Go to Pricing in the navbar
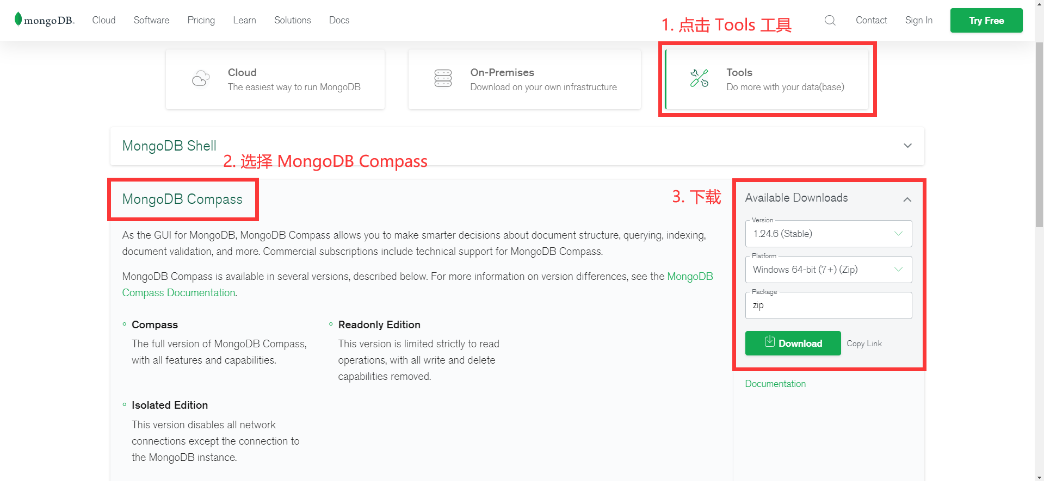Screen dimensions: 1044x481 tap(201, 20)
